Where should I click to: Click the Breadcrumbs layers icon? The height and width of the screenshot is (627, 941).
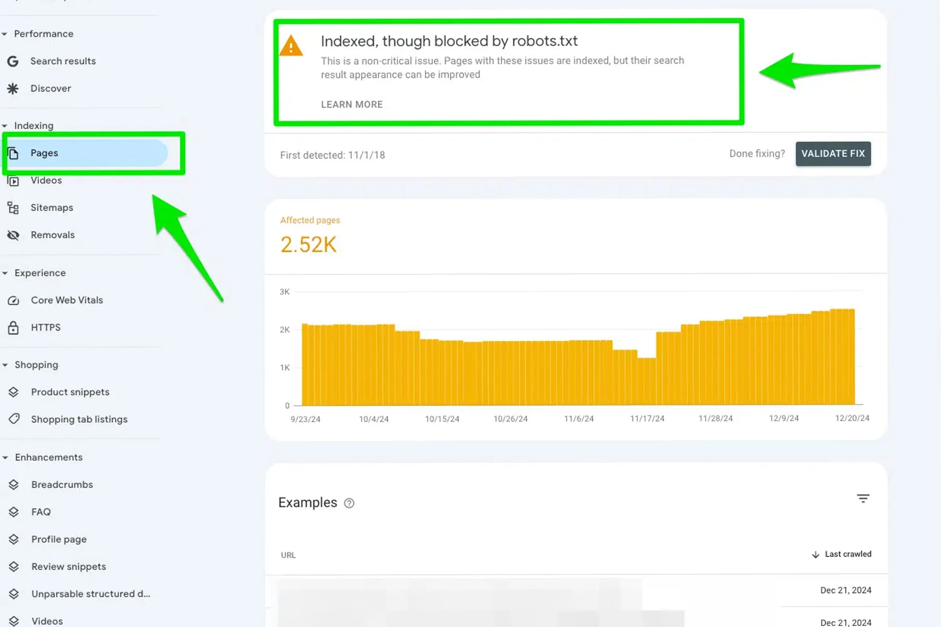coord(14,484)
